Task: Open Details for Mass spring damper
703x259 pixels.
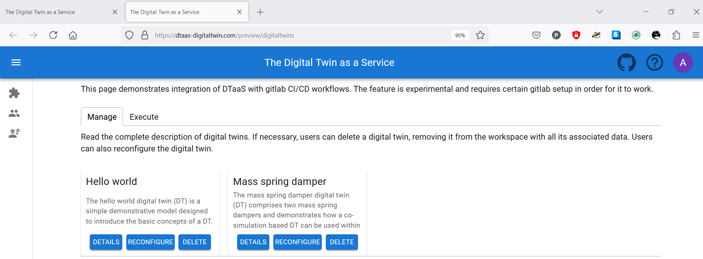Action: pos(253,242)
